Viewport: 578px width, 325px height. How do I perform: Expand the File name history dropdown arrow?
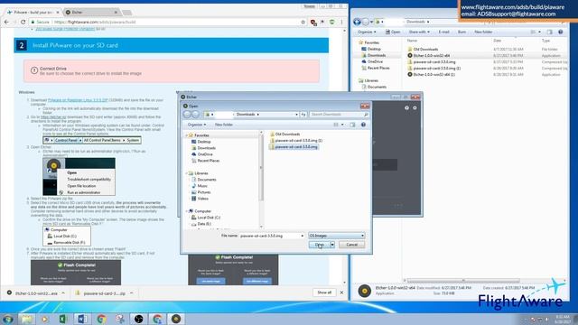point(303,236)
